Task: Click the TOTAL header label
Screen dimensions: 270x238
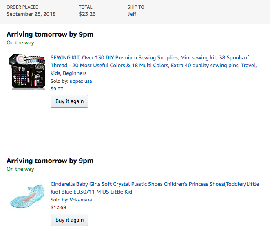Action: [x=86, y=7]
